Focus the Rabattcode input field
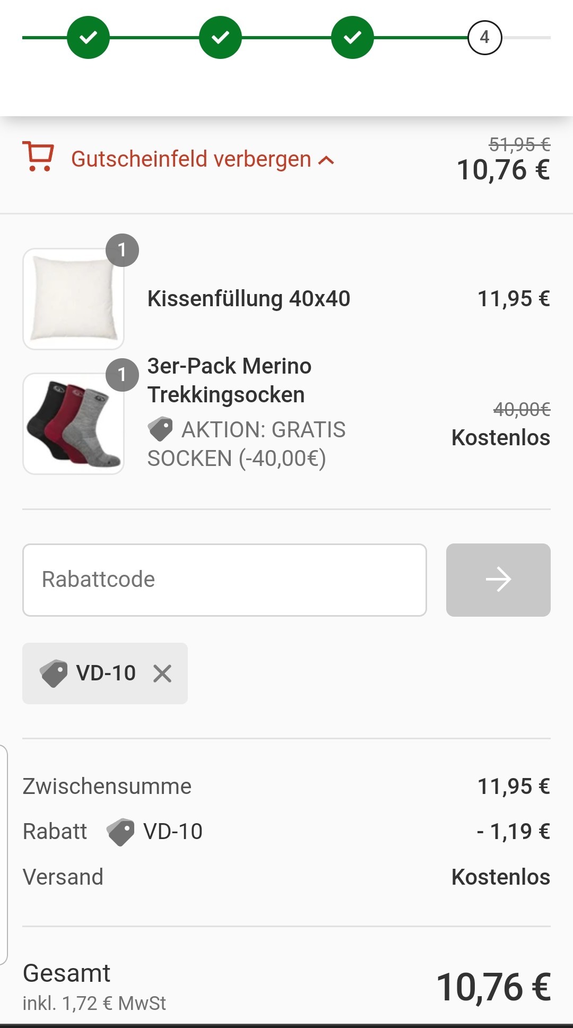Image resolution: width=573 pixels, height=1028 pixels. [x=224, y=580]
